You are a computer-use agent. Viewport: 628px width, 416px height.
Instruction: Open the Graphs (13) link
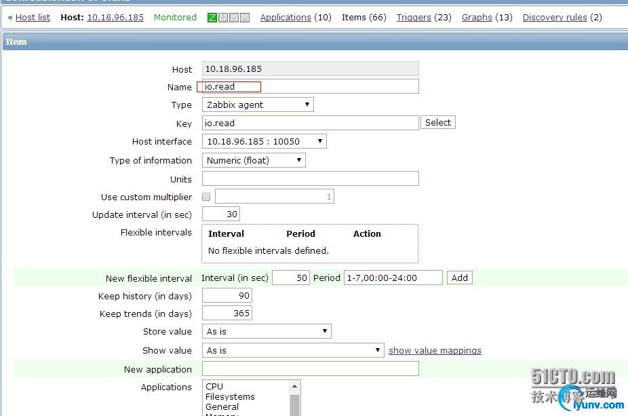(x=477, y=18)
